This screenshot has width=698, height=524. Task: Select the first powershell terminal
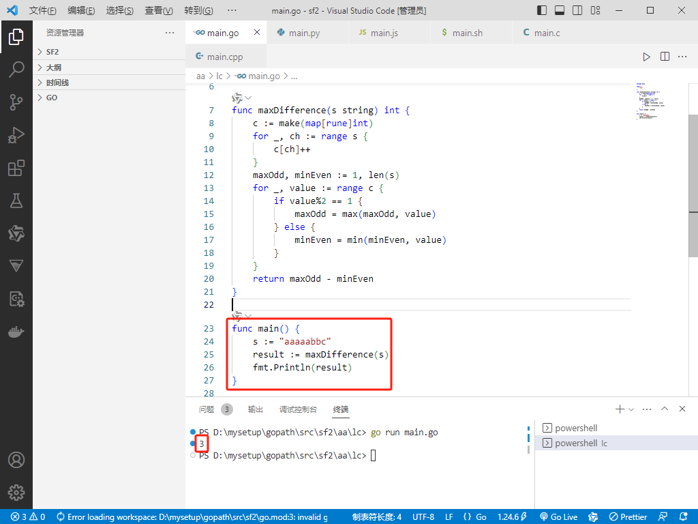(616, 428)
